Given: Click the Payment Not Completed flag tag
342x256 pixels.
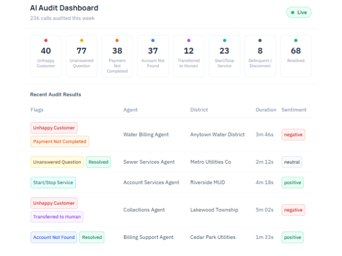Looking at the screenshot, I should click(x=60, y=141).
